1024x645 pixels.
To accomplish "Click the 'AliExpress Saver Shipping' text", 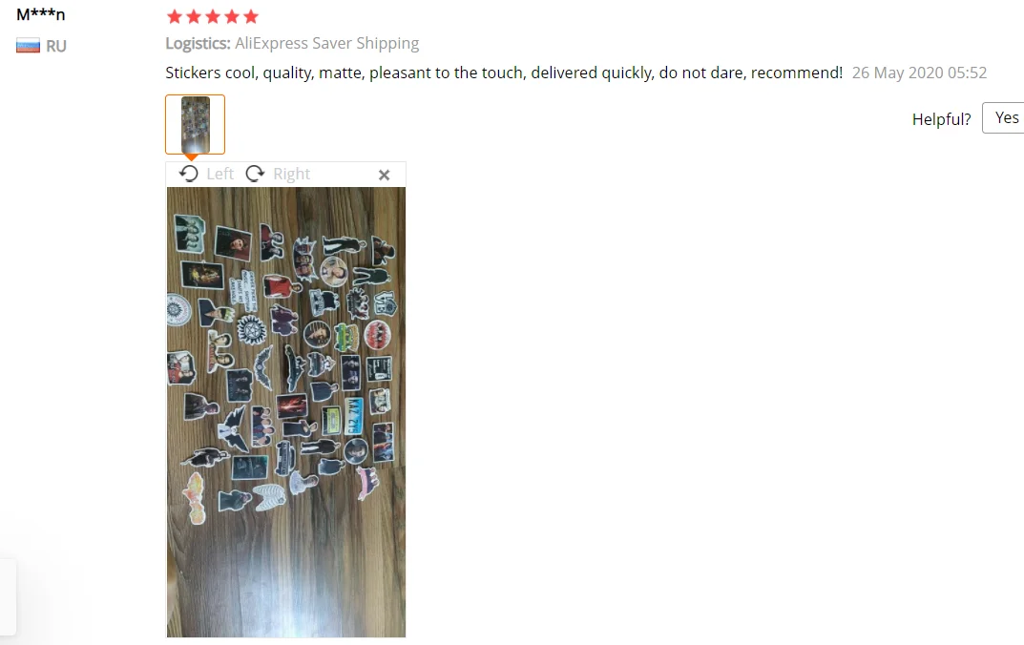I will pos(327,43).
